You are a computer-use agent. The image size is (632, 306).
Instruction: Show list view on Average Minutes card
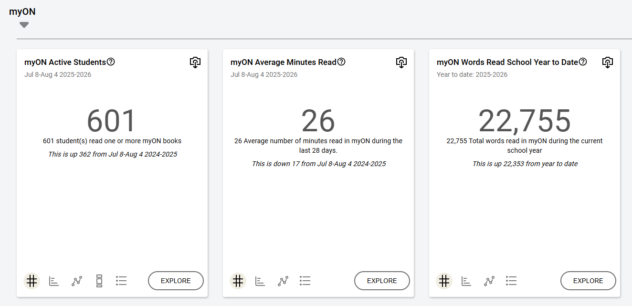tap(305, 281)
